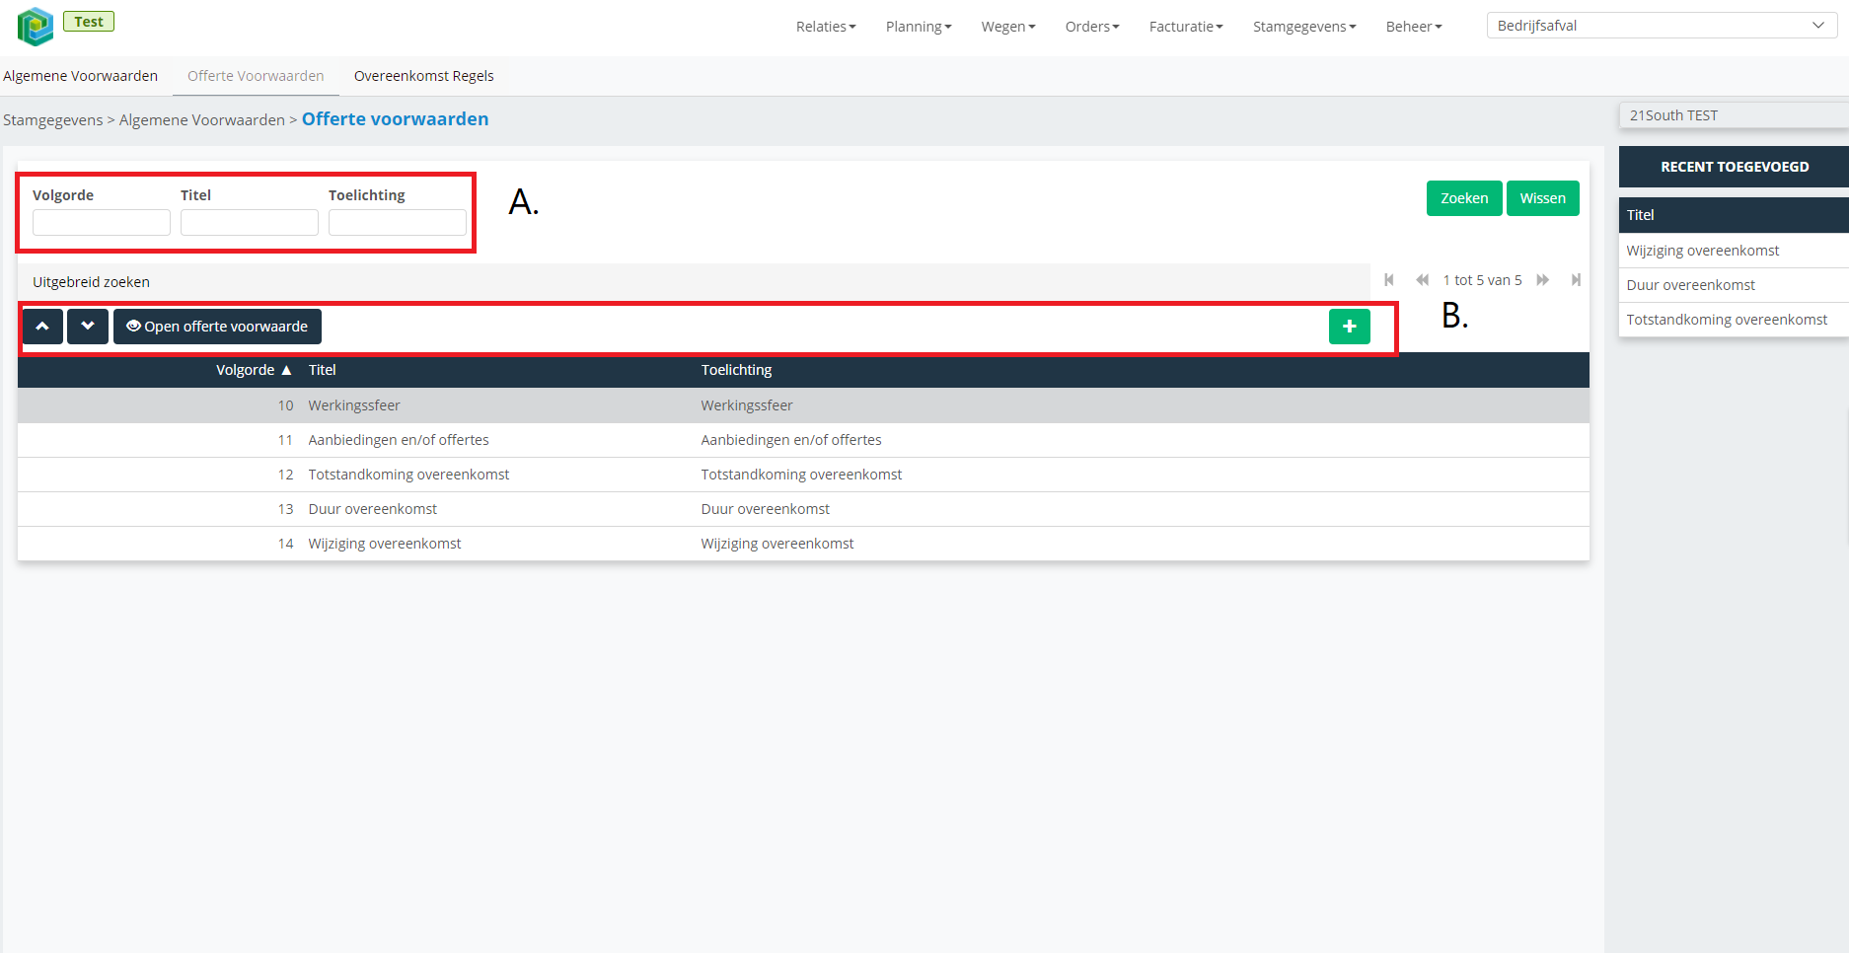Screen dimensions: 1849x953
Task: Open the Stamgegevens menu
Action: (x=1304, y=27)
